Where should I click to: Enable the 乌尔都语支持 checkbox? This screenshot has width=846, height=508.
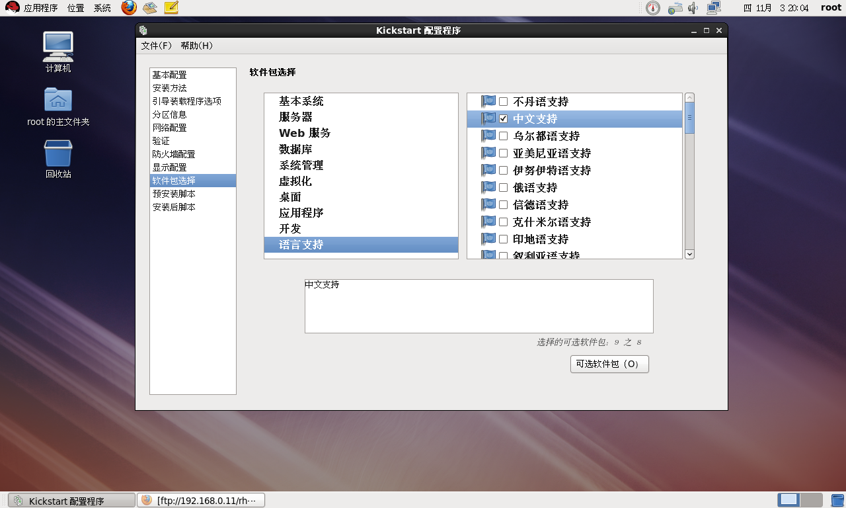point(504,136)
